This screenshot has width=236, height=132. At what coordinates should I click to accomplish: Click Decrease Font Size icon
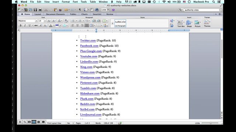54,21
